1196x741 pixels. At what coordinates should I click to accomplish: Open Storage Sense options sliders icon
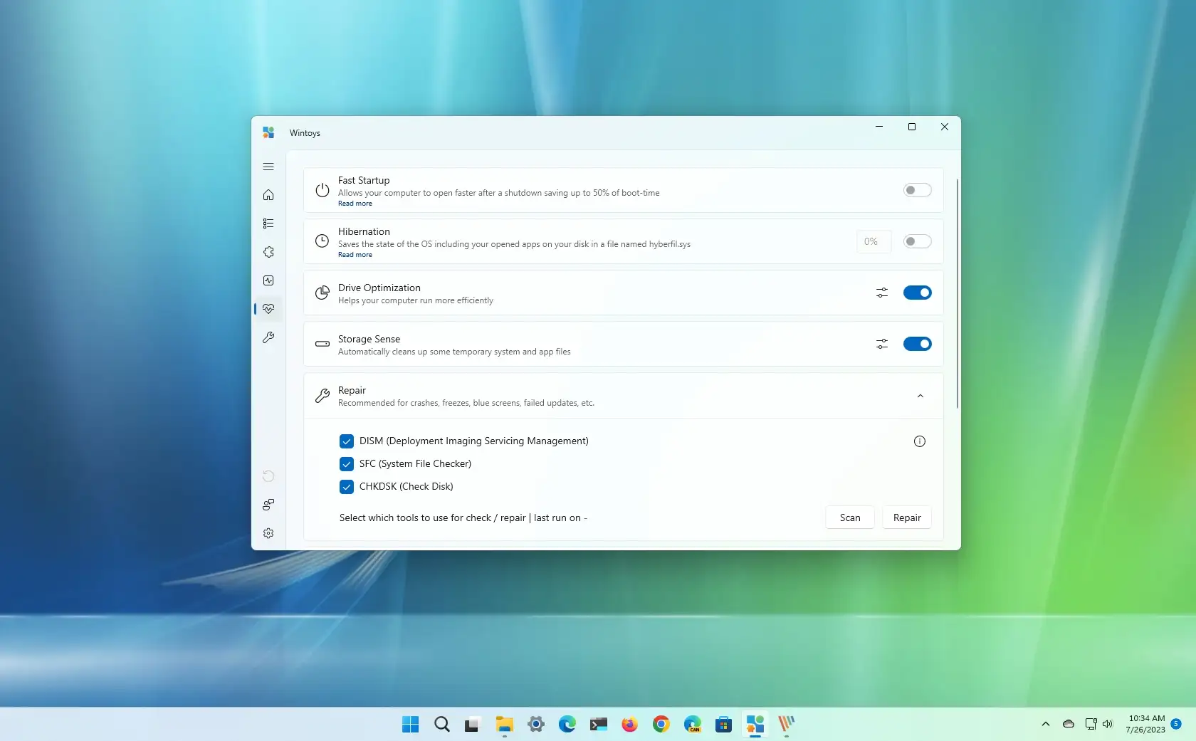coord(882,344)
